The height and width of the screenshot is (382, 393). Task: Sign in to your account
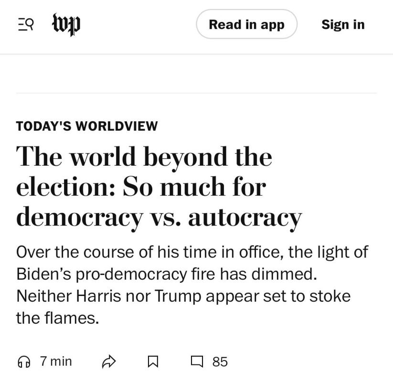343,24
